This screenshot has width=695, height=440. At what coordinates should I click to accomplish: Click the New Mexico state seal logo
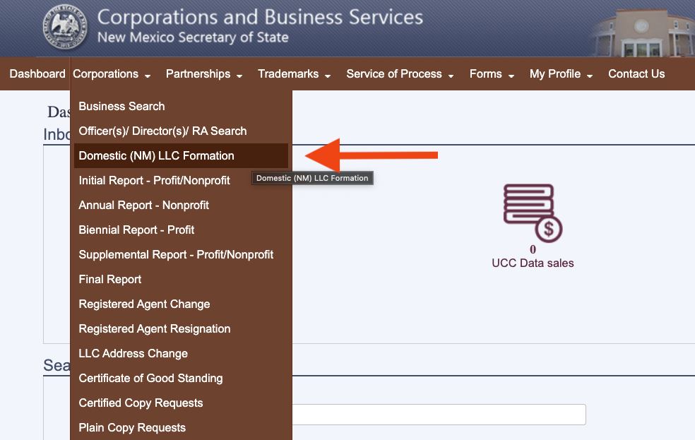coord(65,27)
